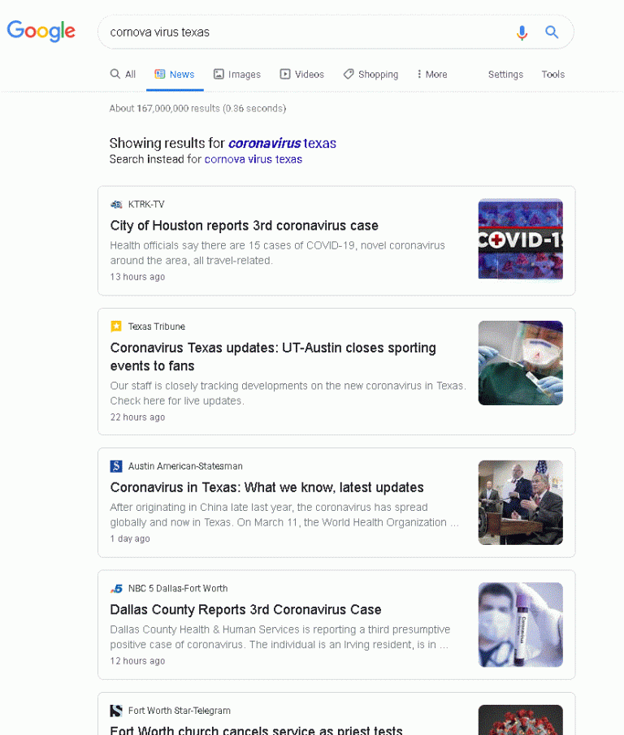Search instead for 'cornova virus texas'
Image resolution: width=624 pixels, height=735 pixels.
(253, 159)
